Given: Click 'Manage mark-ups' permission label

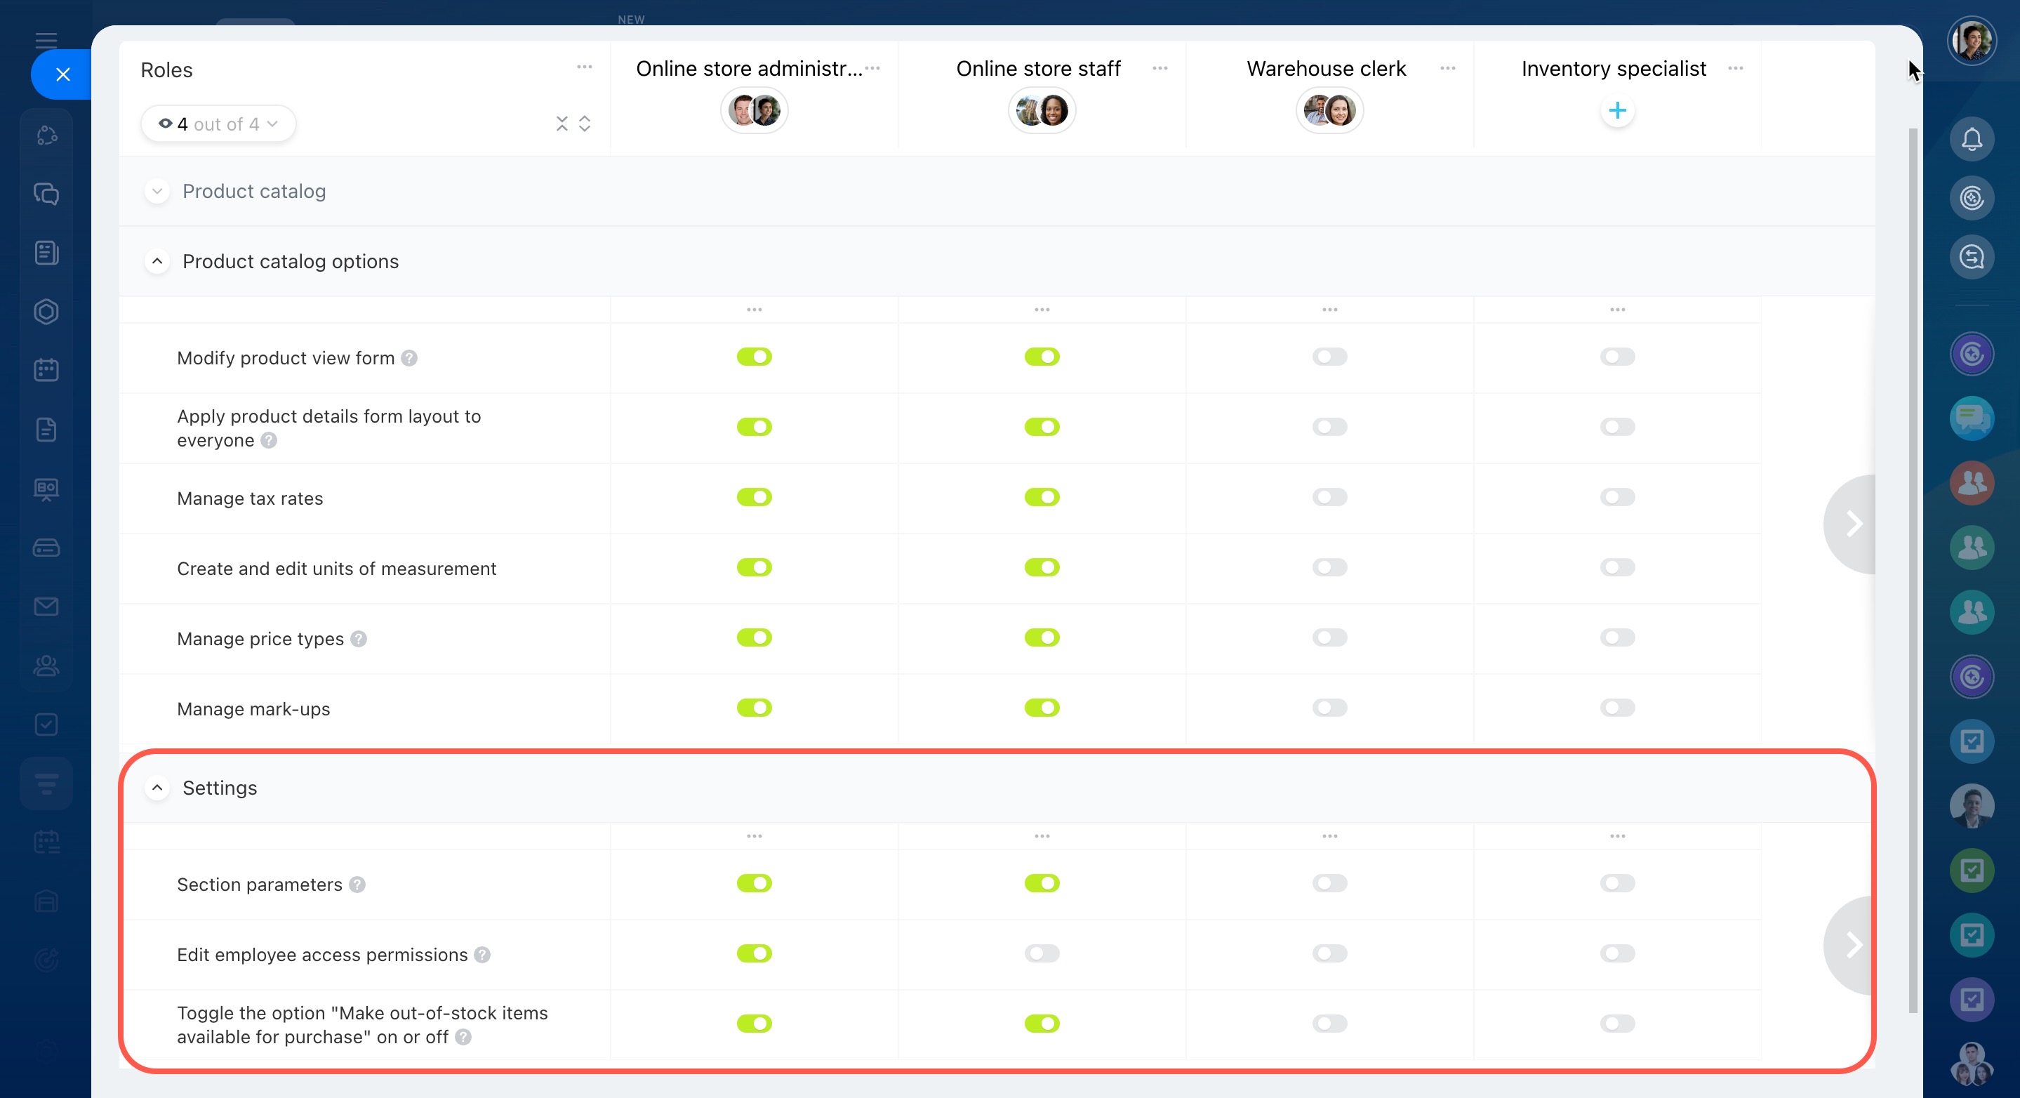Looking at the screenshot, I should pos(253,709).
